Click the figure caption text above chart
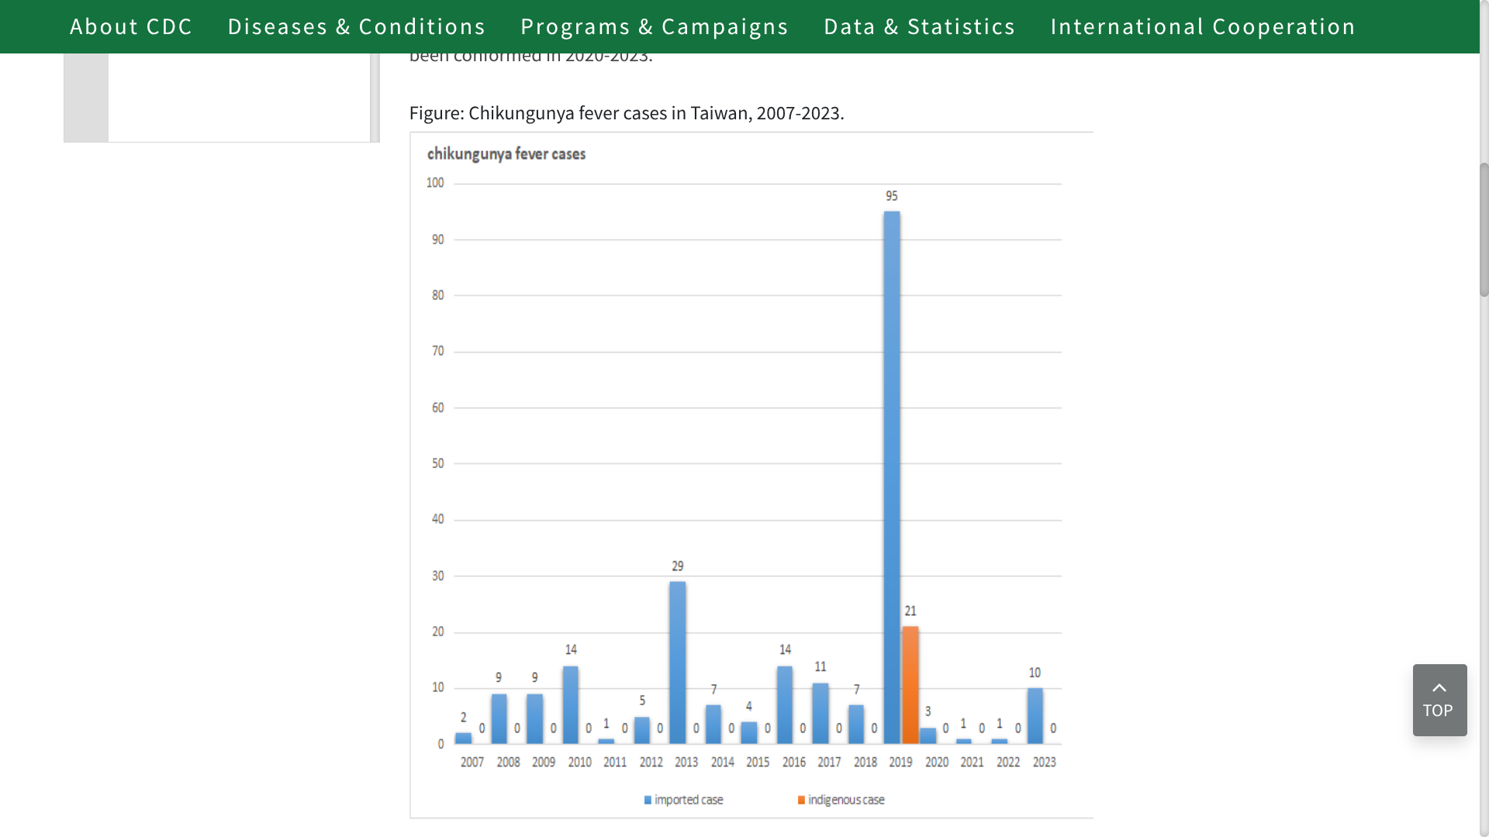This screenshot has height=837, width=1489. click(626, 113)
